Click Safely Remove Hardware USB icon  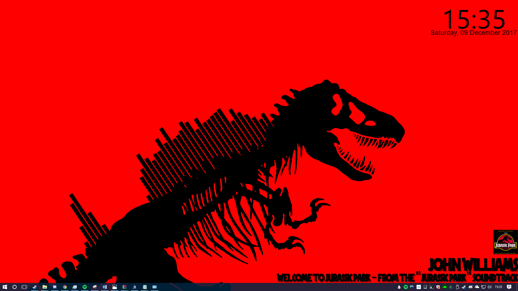tap(458, 287)
